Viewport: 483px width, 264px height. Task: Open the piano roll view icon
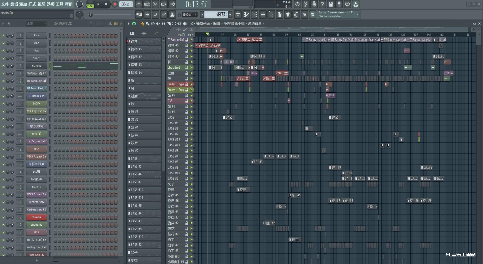(246, 15)
